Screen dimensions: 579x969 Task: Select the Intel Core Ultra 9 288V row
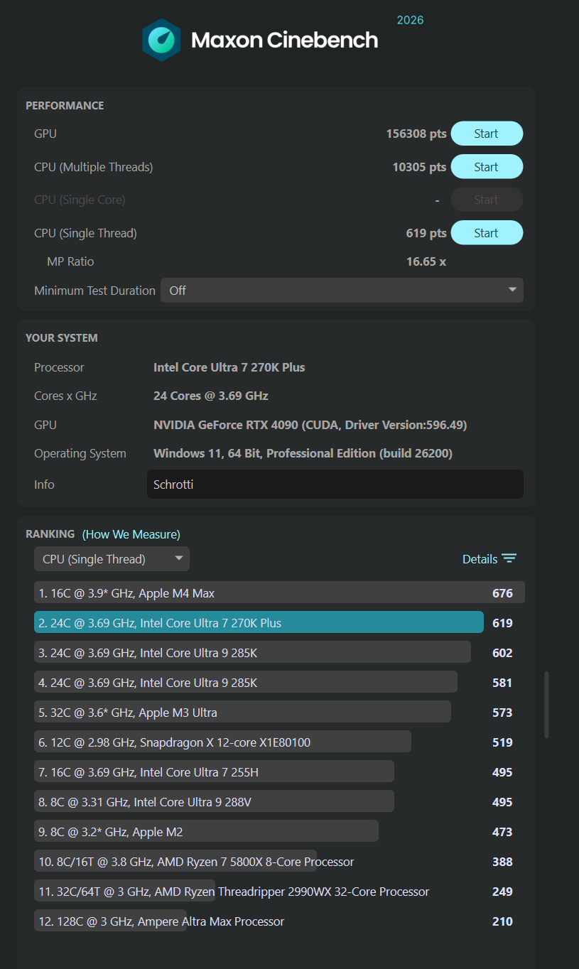pos(214,802)
